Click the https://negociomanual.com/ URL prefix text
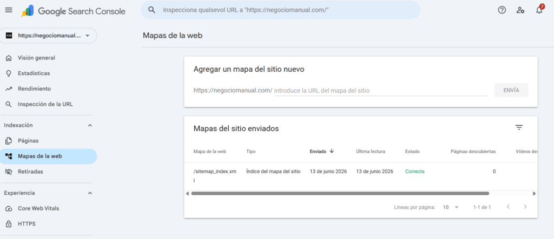 coord(233,90)
